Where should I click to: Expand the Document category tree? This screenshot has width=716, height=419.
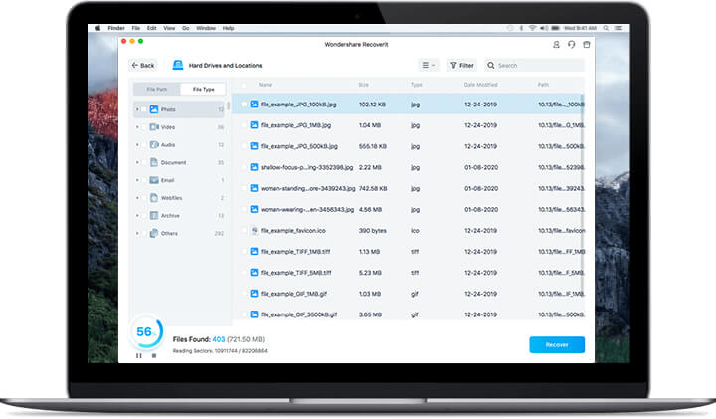137,162
